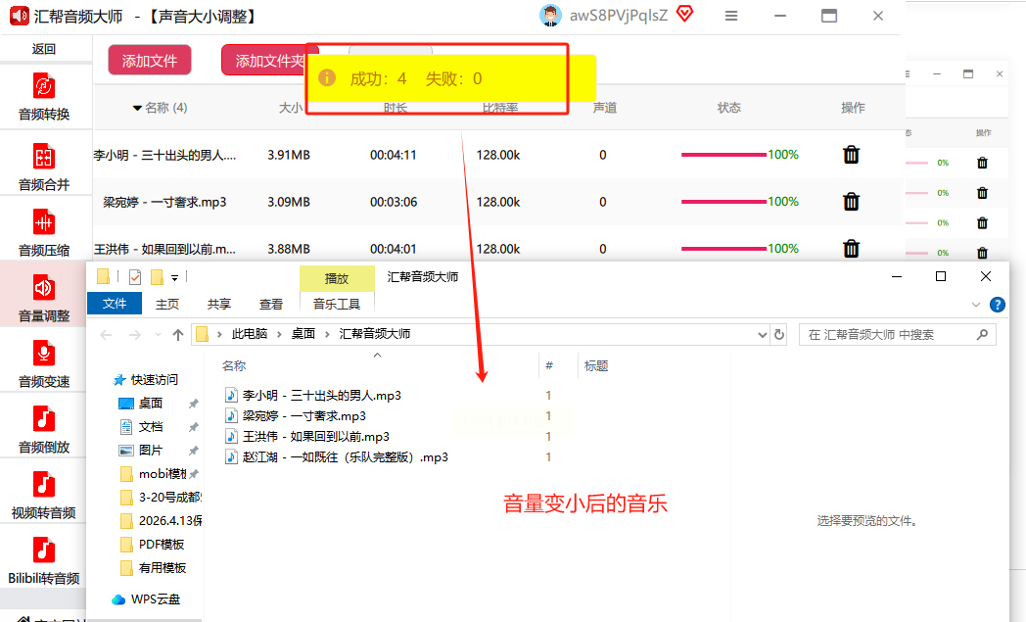The height and width of the screenshot is (622, 1026).
Task: Open the 音频合并 audio merge tool
Action: (x=44, y=167)
